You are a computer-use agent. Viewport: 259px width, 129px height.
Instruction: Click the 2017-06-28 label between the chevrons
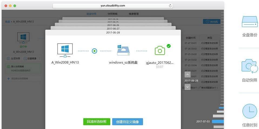click(x=191, y=81)
